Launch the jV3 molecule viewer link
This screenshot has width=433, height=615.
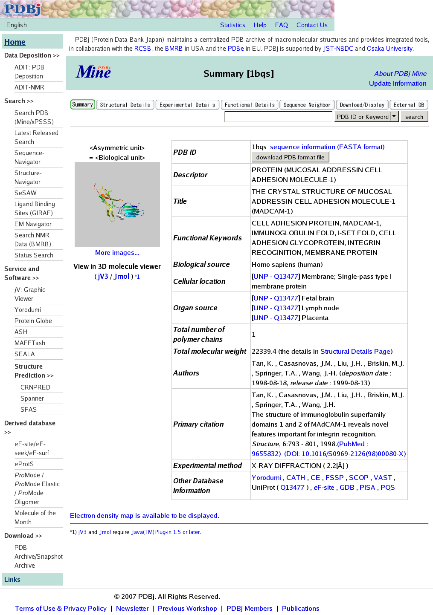[x=103, y=276]
